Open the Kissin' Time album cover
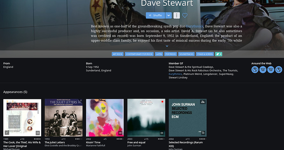 (105, 118)
